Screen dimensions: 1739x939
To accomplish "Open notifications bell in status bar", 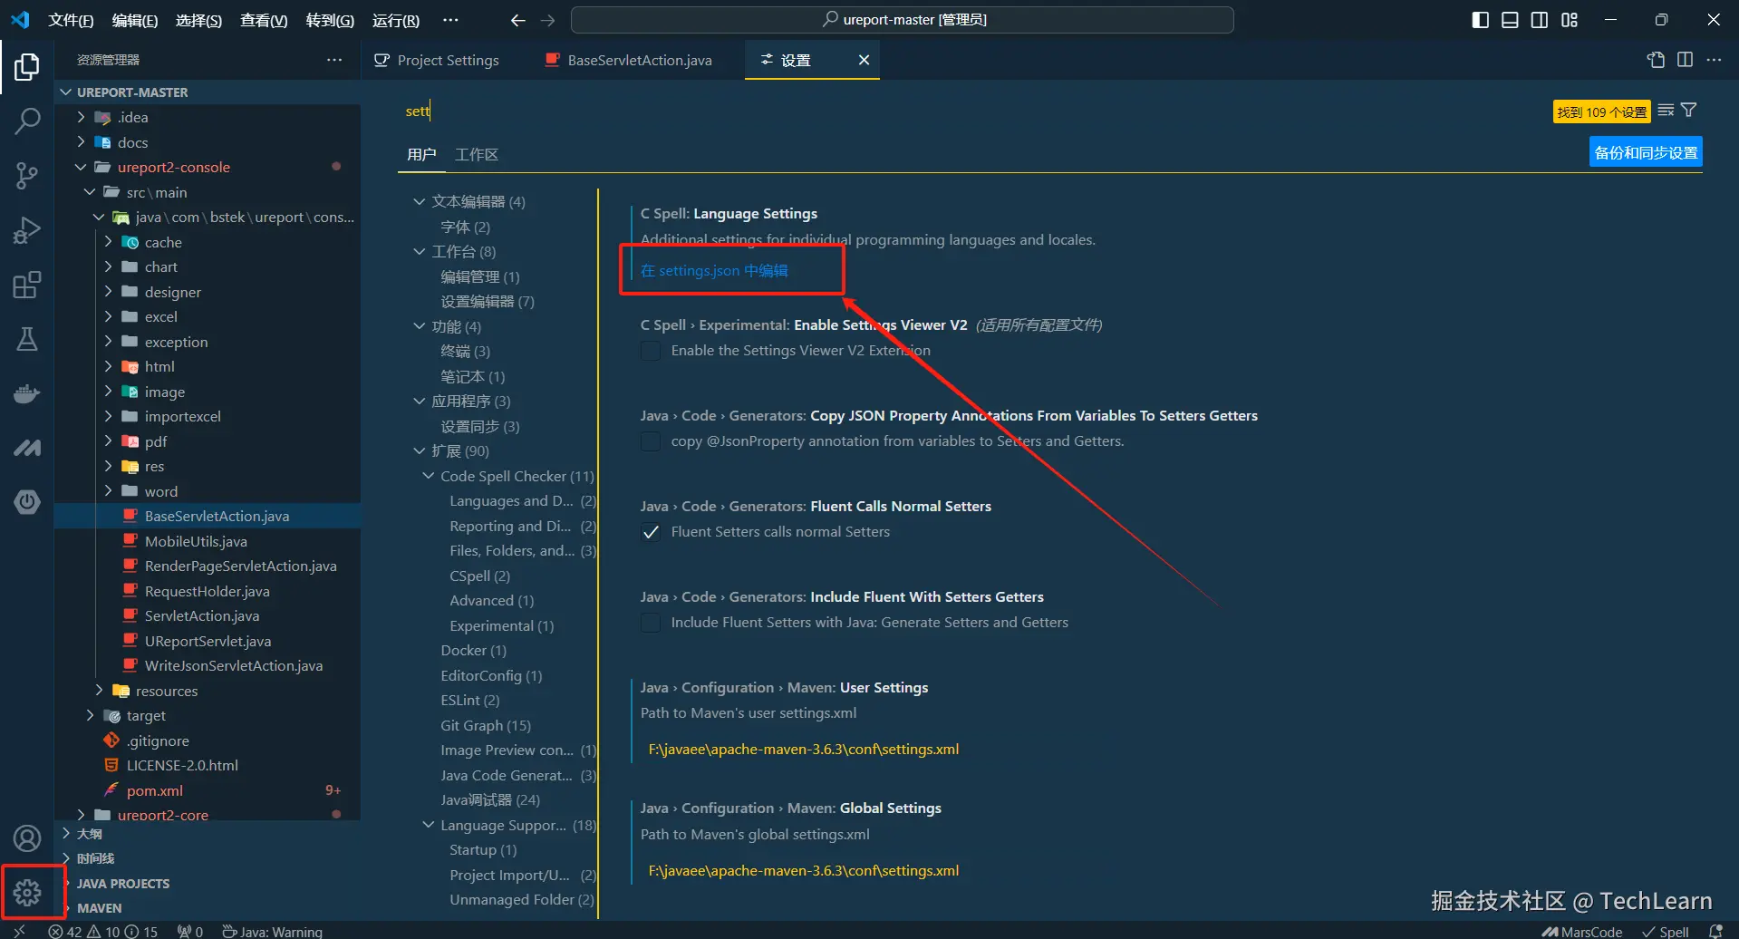I will [x=1715, y=931].
